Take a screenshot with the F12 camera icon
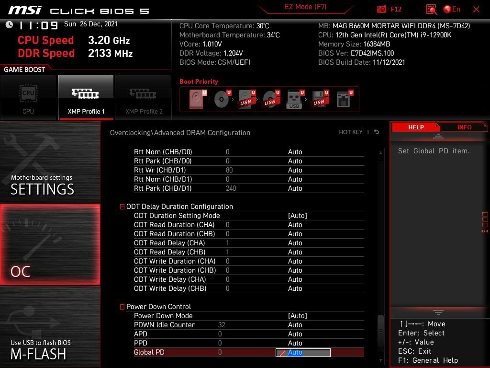The image size is (490, 368). [x=382, y=9]
